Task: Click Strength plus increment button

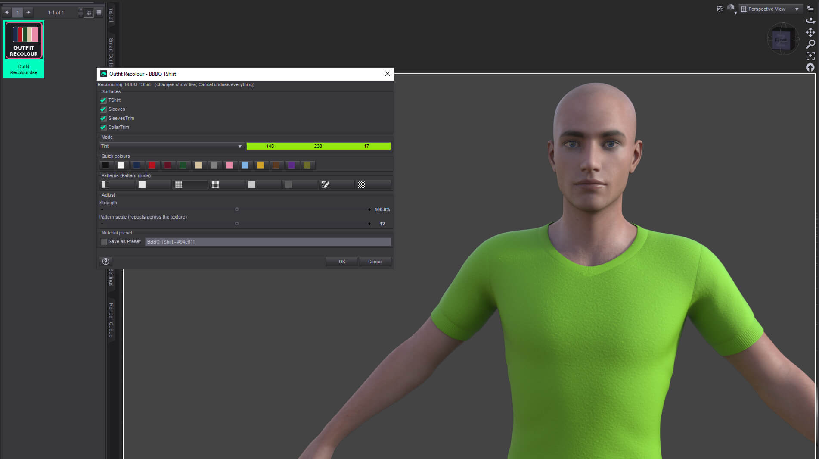Action: (x=369, y=209)
